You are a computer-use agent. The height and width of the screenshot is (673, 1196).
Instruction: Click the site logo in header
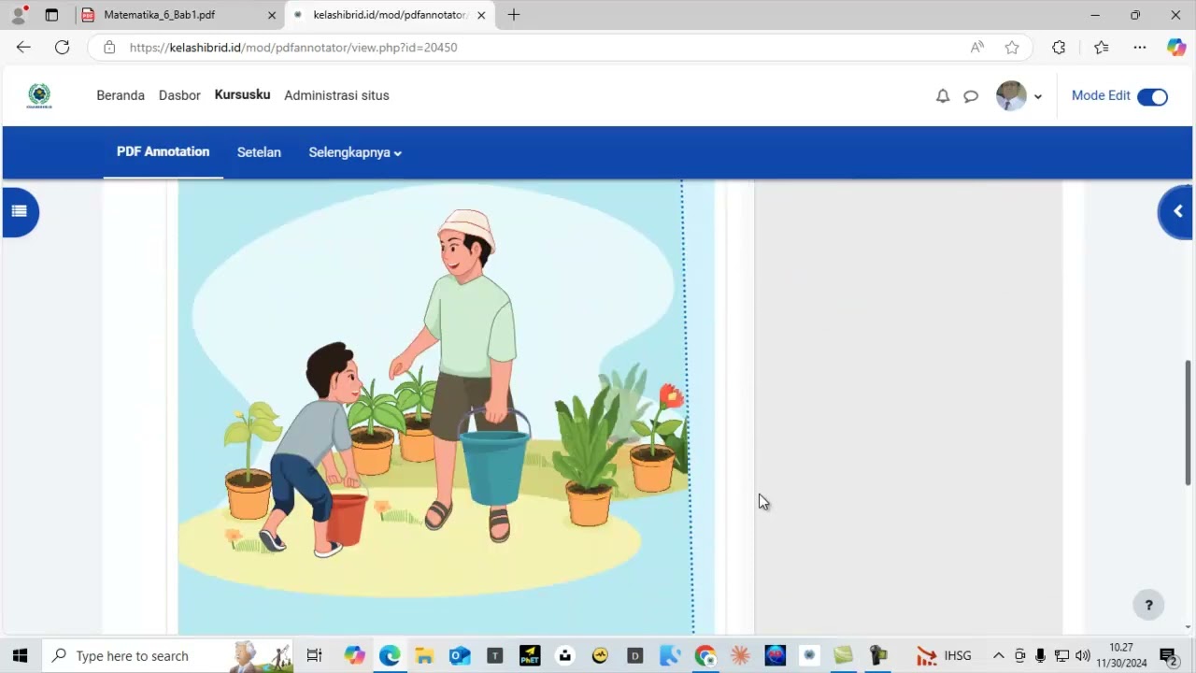click(x=39, y=95)
